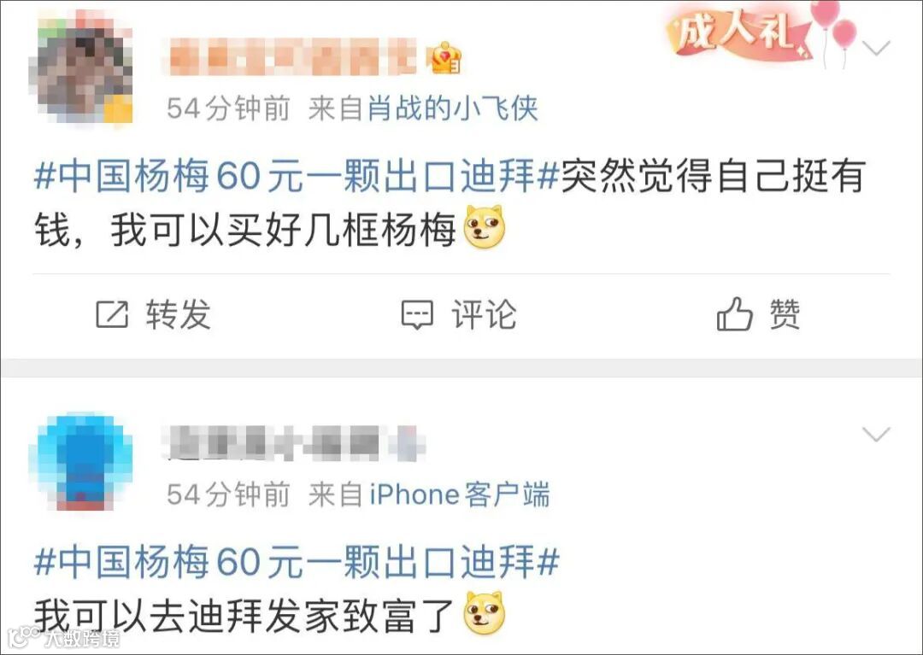The height and width of the screenshot is (655, 923).
Task: Open hashtag 中国杨梅60元一颗出口迪拜 in second post
Action: click(296, 561)
